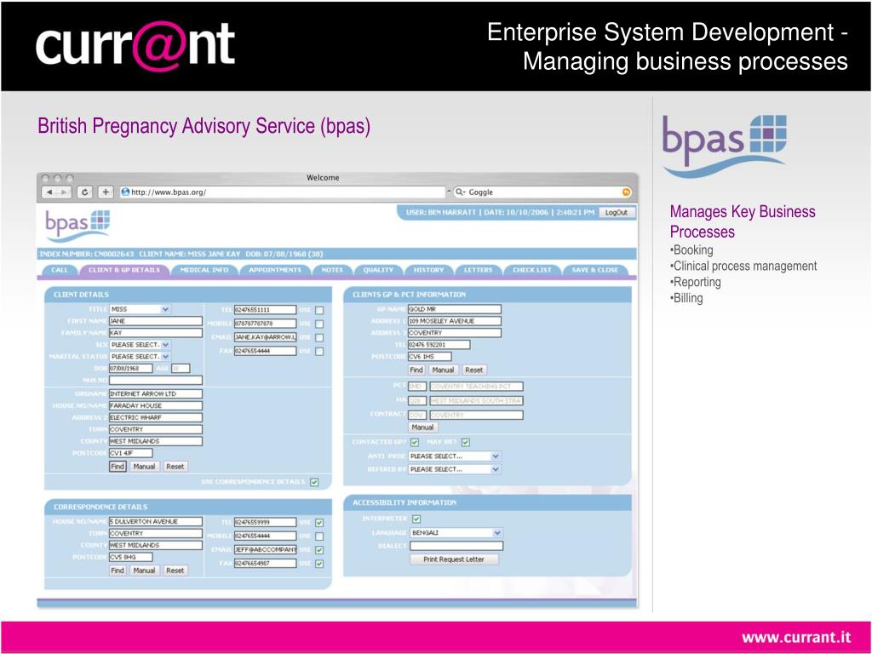Toggle Use Correspondence Details checkbox
Viewport: 872px width, 654px height.
(314, 482)
